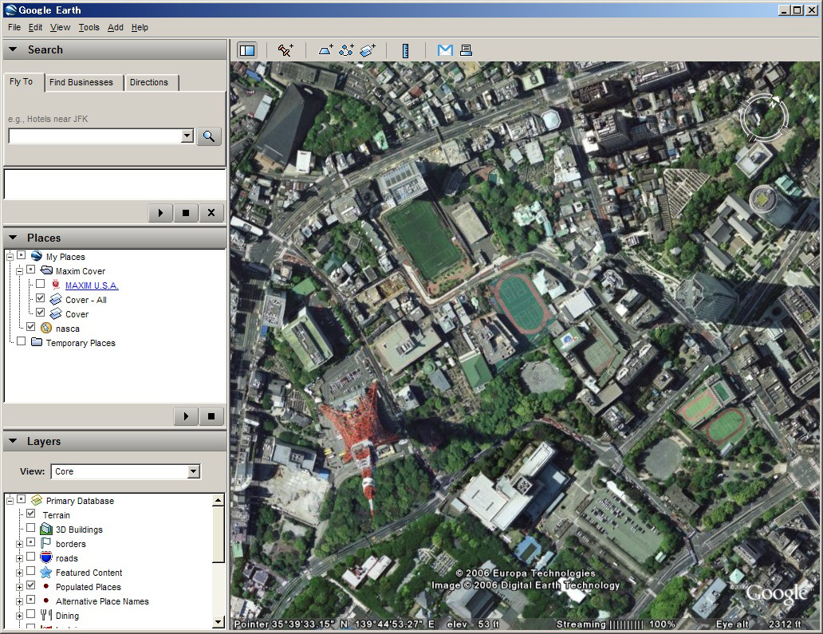Screen dimensions: 823x634
Task: Open the Layers View dropdown
Action: pos(193,471)
